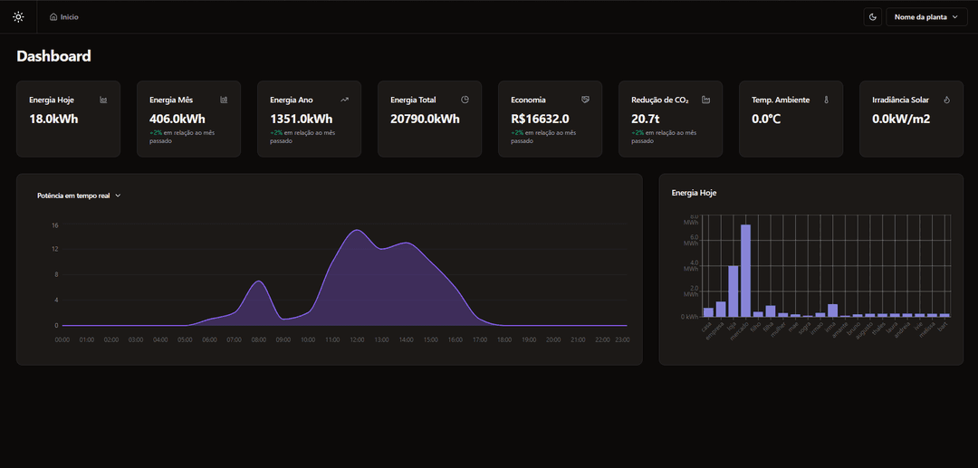Viewport: 978px width, 468px height.
Task: Click the Energia Hoje bar chart title
Action: [695, 193]
